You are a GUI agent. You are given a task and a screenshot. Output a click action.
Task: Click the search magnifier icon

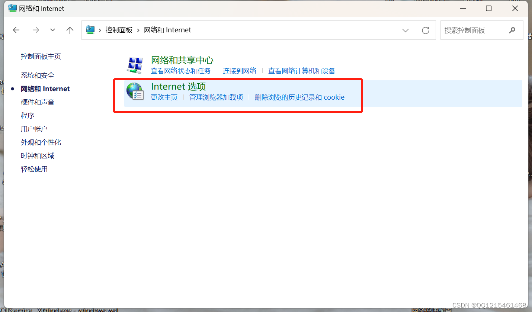(513, 30)
